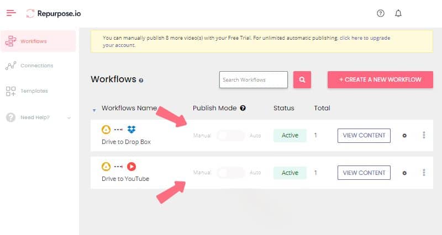The height and width of the screenshot is (235, 442).
Task: Open the help question mark icon in header
Action: [x=381, y=13]
